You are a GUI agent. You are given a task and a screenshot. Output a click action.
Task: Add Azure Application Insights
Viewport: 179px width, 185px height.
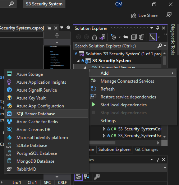[46, 82]
